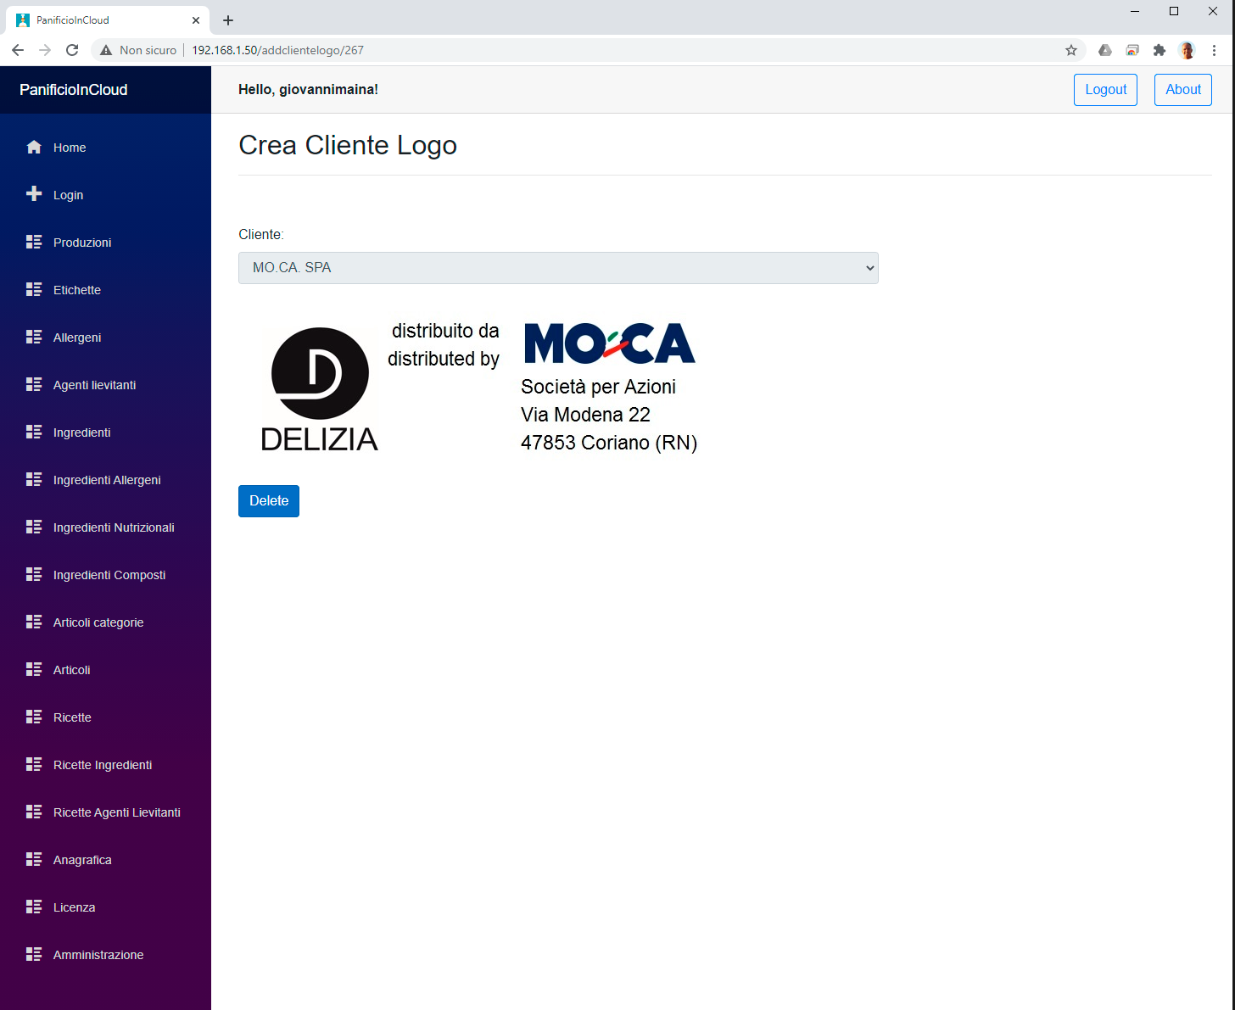Click the About button
This screenshot has width=1235, height=1010.
coord(1182,90)
